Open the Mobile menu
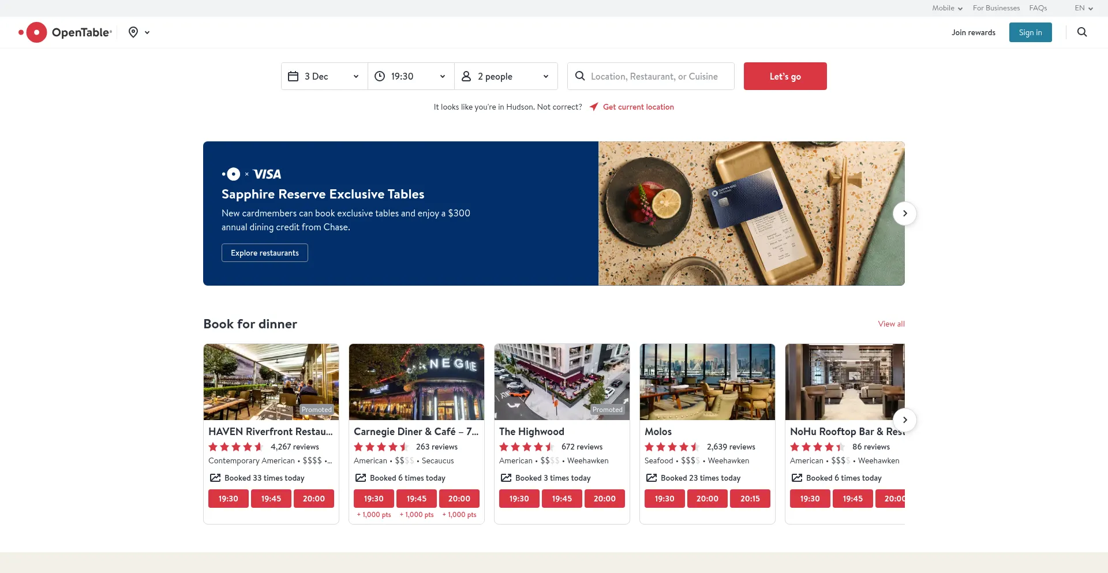 click(x=947, y=8)
